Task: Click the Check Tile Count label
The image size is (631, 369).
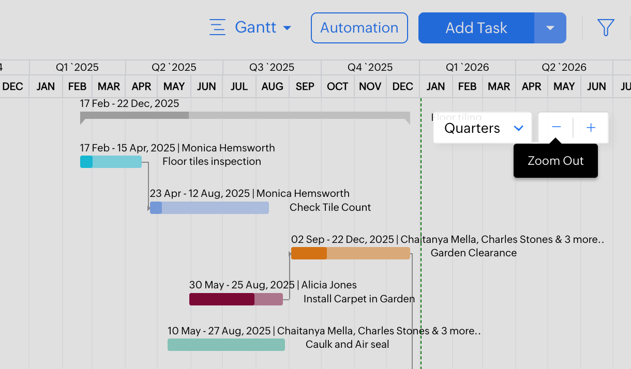Action: tap(330, 207)
